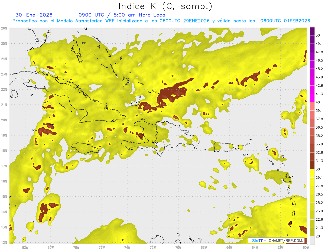Click the latitude label "24N"
325x251 pixels.
(x=4, y=59)
